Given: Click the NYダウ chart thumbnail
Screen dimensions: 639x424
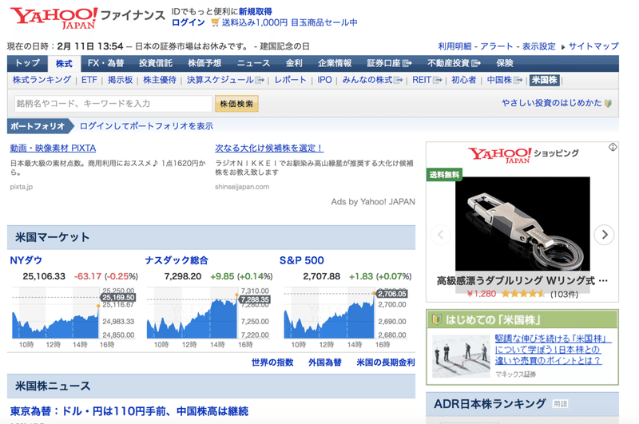Looking at the screenshot, I should click(73, 318).
